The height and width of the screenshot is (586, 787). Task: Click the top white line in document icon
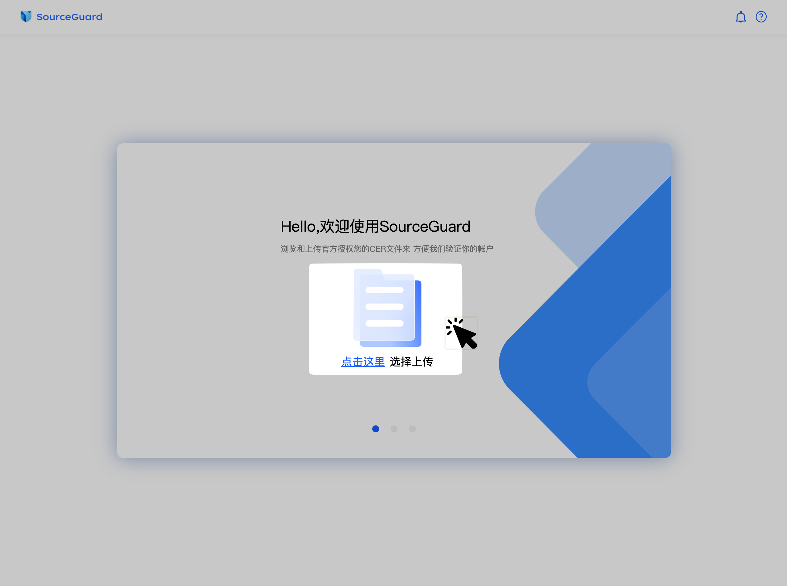[x=384, y=290]
